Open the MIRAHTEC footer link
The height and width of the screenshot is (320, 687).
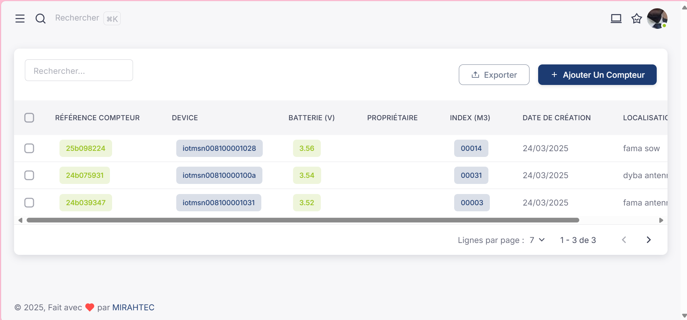point(133,307)
